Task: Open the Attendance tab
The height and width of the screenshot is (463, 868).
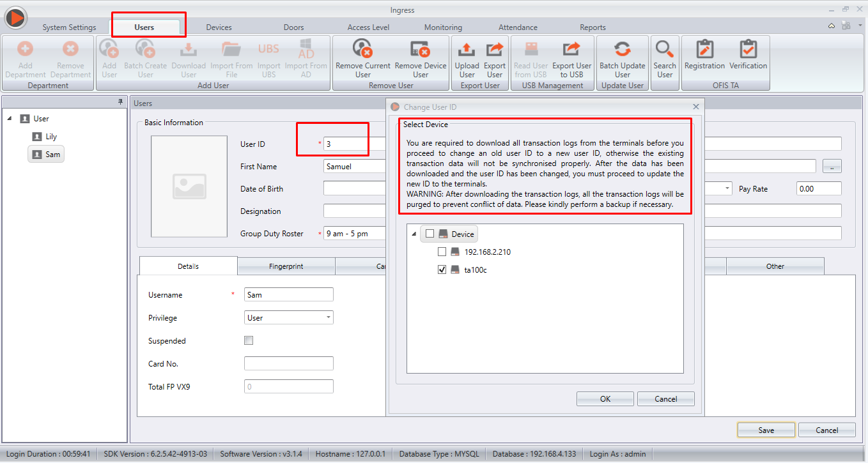Action: [518, 27]
